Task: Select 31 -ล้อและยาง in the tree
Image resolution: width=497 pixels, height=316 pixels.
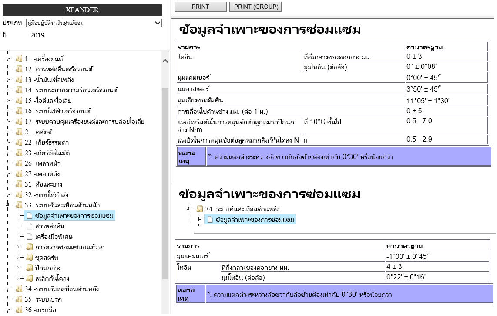Action: [44, 184]
